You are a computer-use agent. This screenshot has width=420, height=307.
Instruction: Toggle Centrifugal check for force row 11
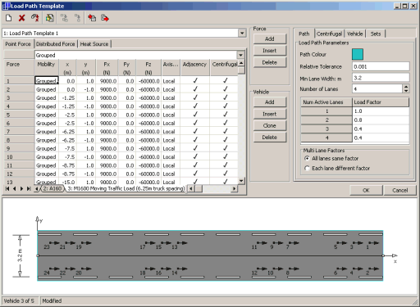[x=225, y=165]
